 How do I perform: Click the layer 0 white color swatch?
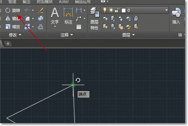coord(123,10)
